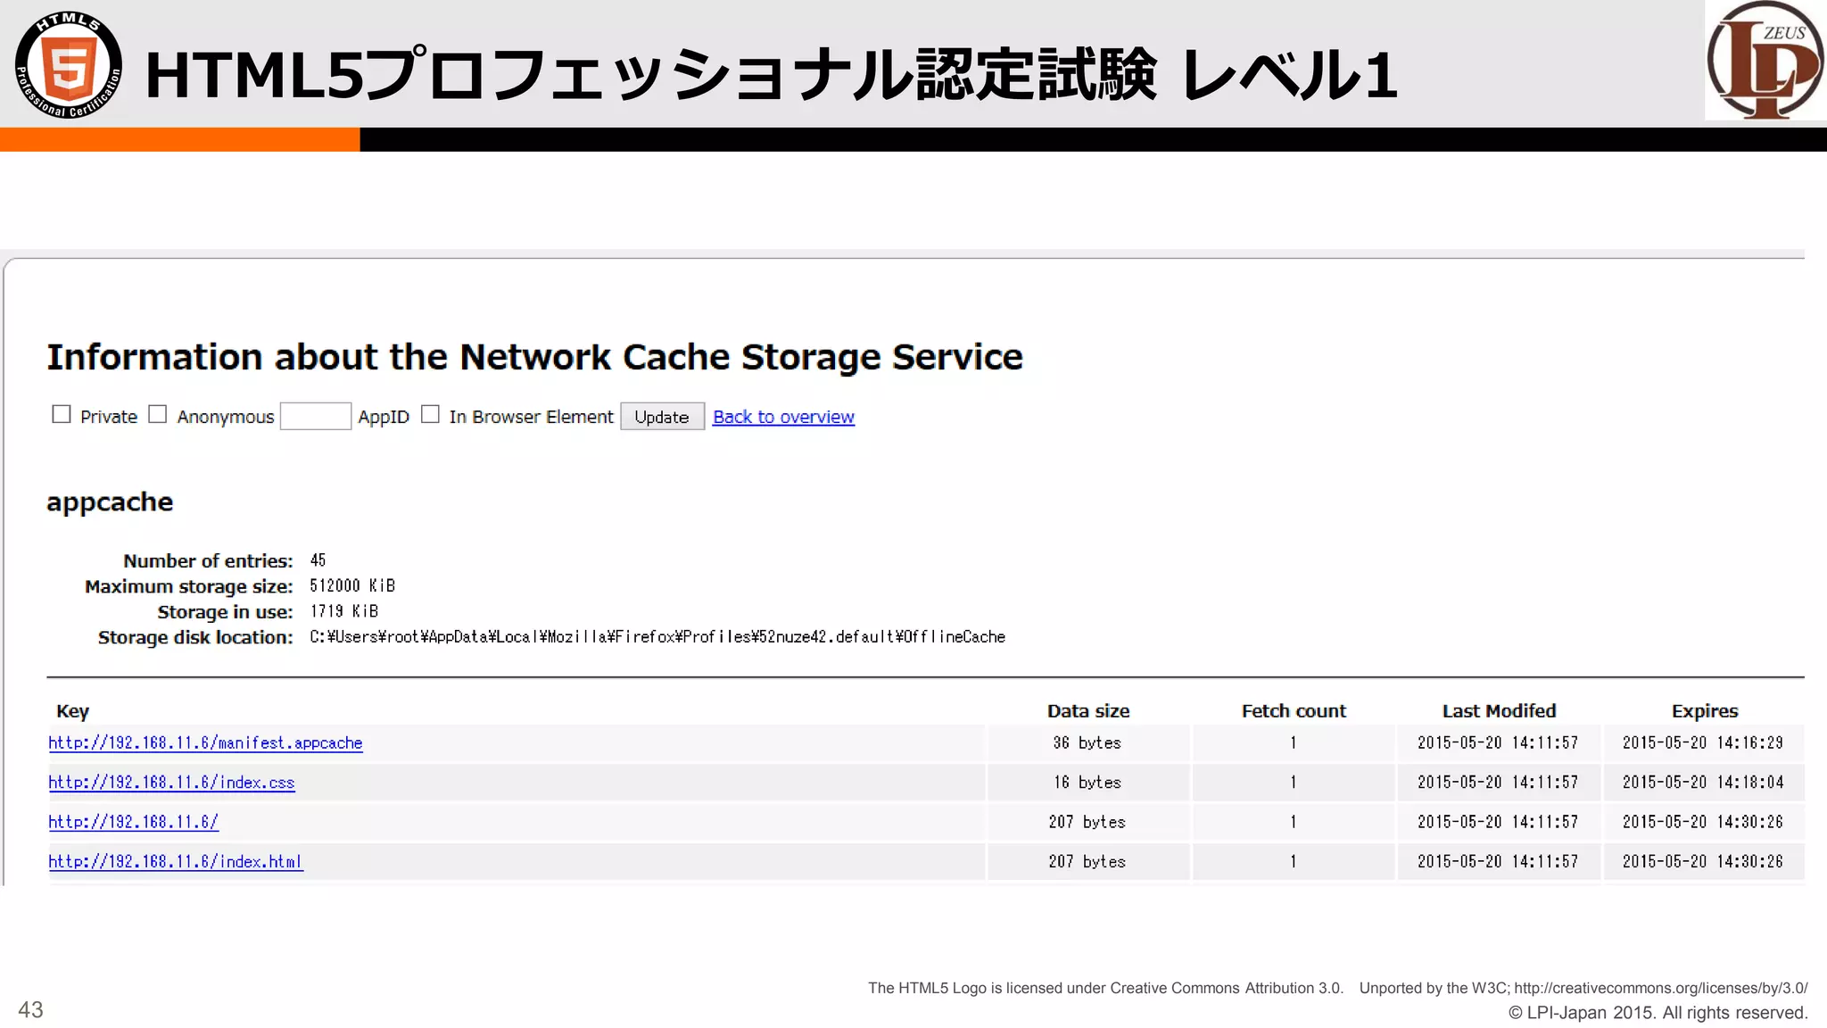Click the ZEUS LP logo
This screenshot has width=1827, height=1028.
(x=1765, y=61)
